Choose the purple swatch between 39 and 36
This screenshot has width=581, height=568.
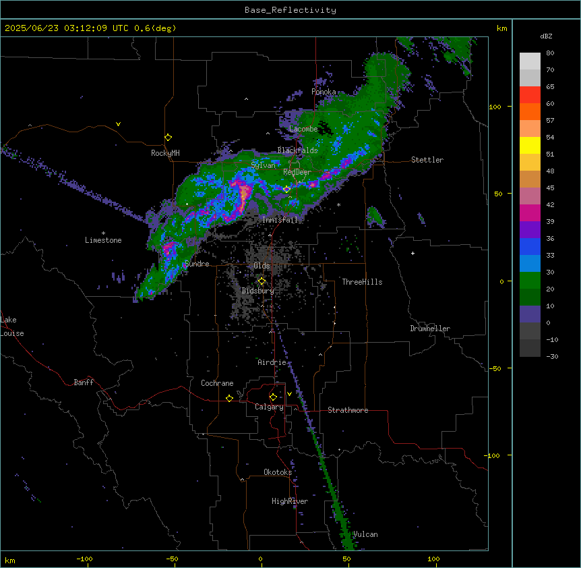(530, 230)
